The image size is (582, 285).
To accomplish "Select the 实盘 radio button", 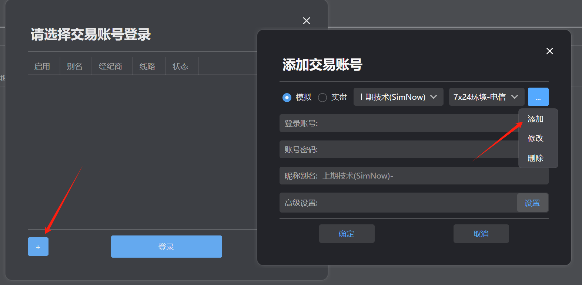I will pyautogui.click(x=322, y=98).
